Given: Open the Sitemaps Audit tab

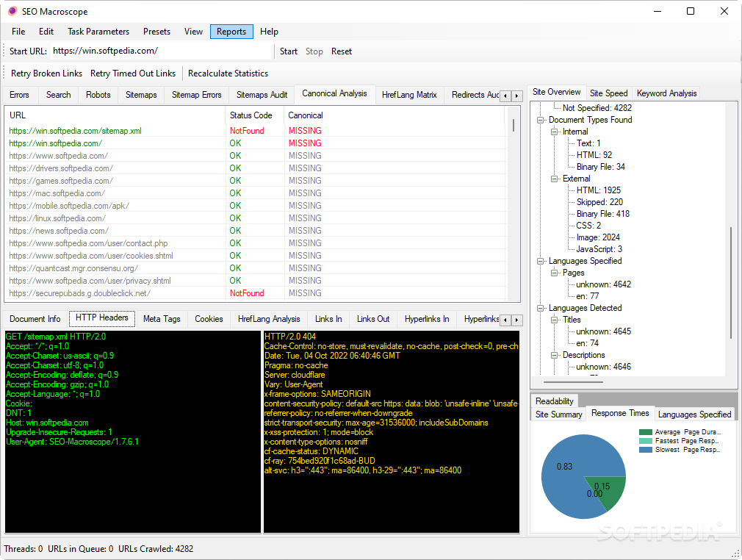Looking at the screenshot, I should click(262, 95).
